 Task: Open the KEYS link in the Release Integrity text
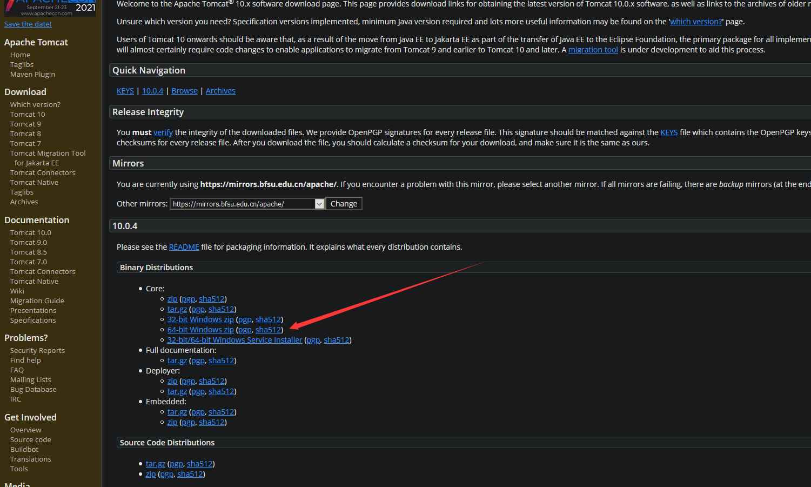(x=669, y=132)
